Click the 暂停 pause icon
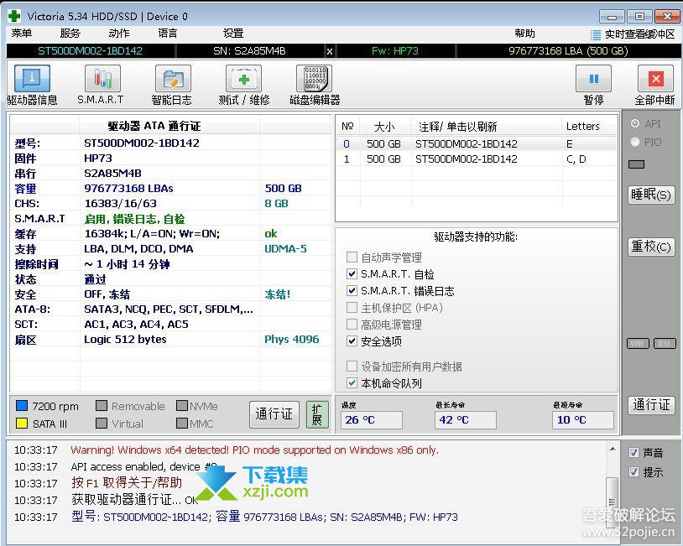Viewport: 683px width, 546px height. [593, 79]
